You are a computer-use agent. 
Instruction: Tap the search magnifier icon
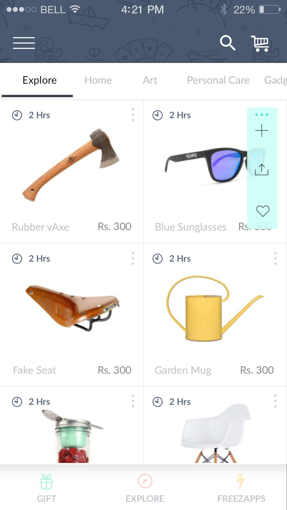227,43
